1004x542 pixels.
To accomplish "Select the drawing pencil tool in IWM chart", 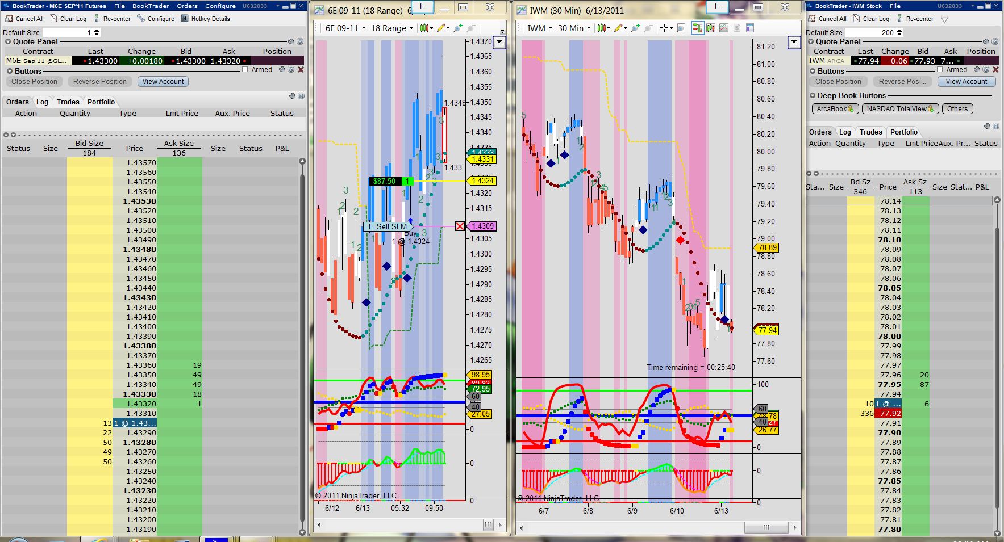I will pos(619,28).
